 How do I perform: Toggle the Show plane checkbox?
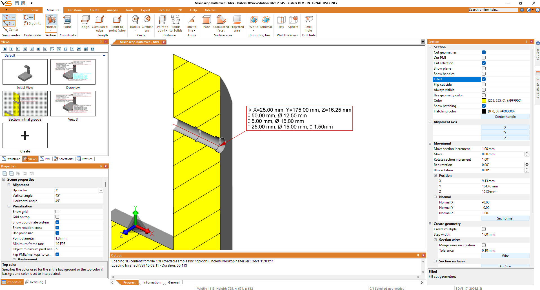(x=484, y=68)
